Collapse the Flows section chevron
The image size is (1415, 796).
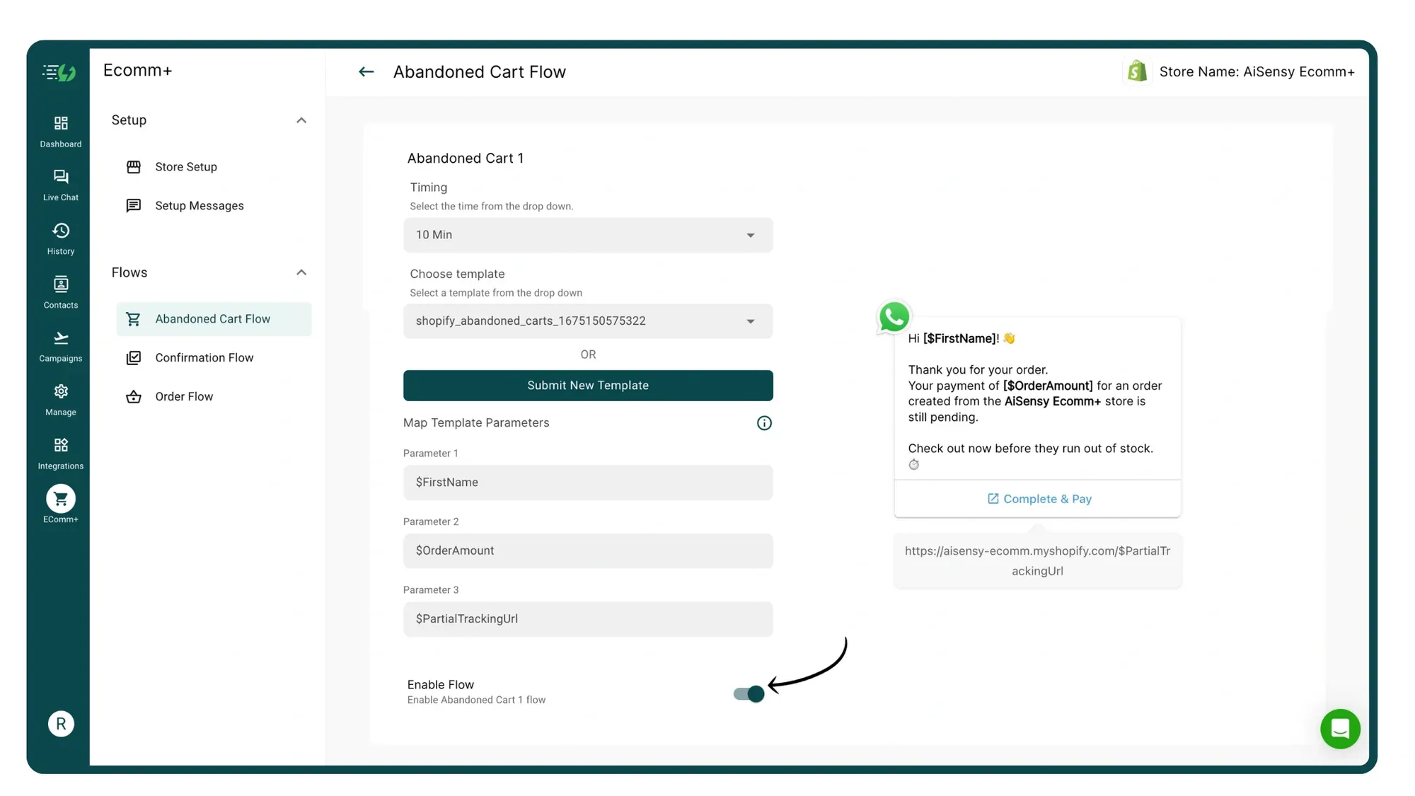tap(301, 272)
